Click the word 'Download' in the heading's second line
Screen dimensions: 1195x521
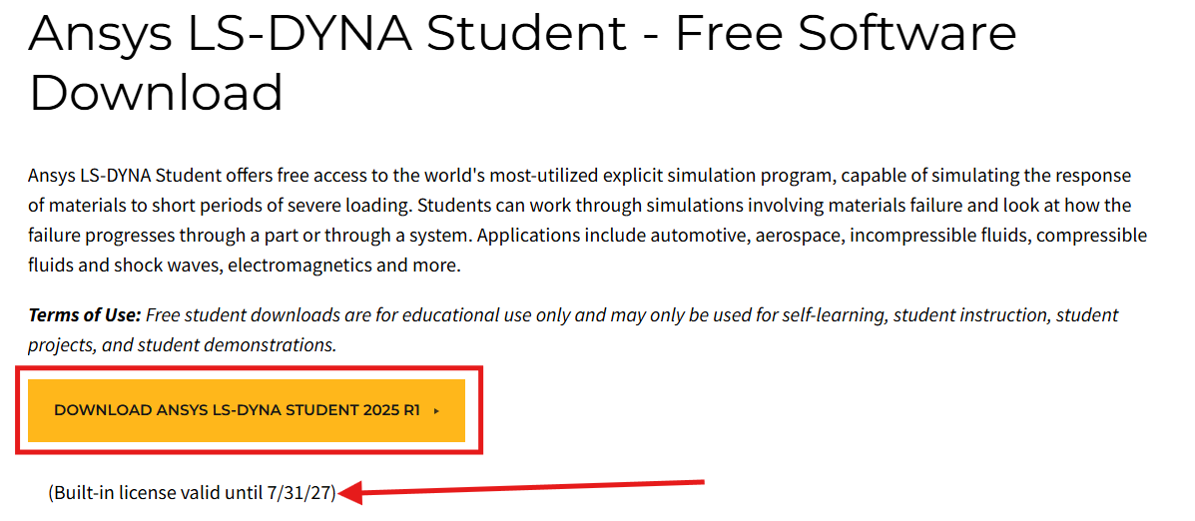(156, 92)
